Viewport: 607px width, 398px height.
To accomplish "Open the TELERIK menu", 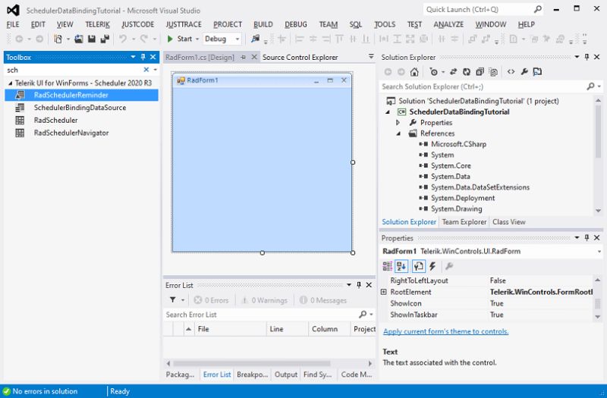I will [98, 24].
